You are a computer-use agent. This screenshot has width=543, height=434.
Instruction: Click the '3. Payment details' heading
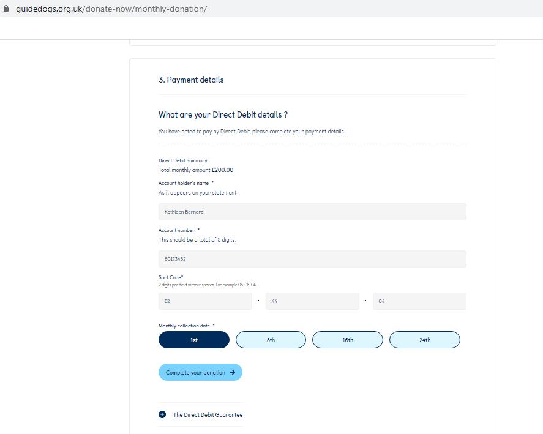point(191,80)
